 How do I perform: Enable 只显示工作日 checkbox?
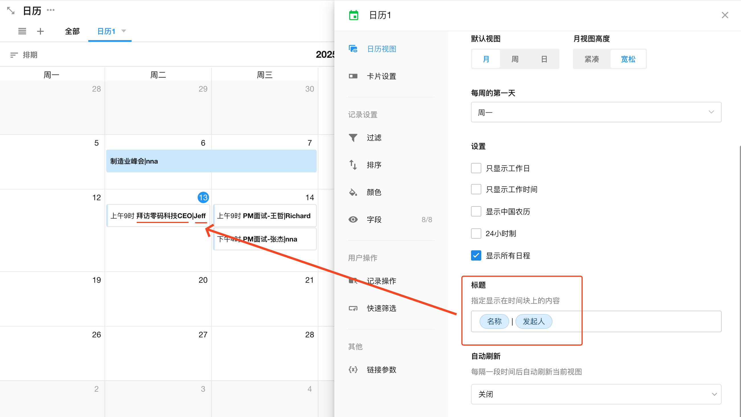pos(476,168)
